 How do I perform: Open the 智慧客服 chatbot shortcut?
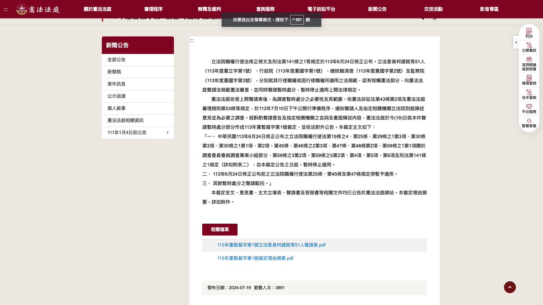coord(529,123)
